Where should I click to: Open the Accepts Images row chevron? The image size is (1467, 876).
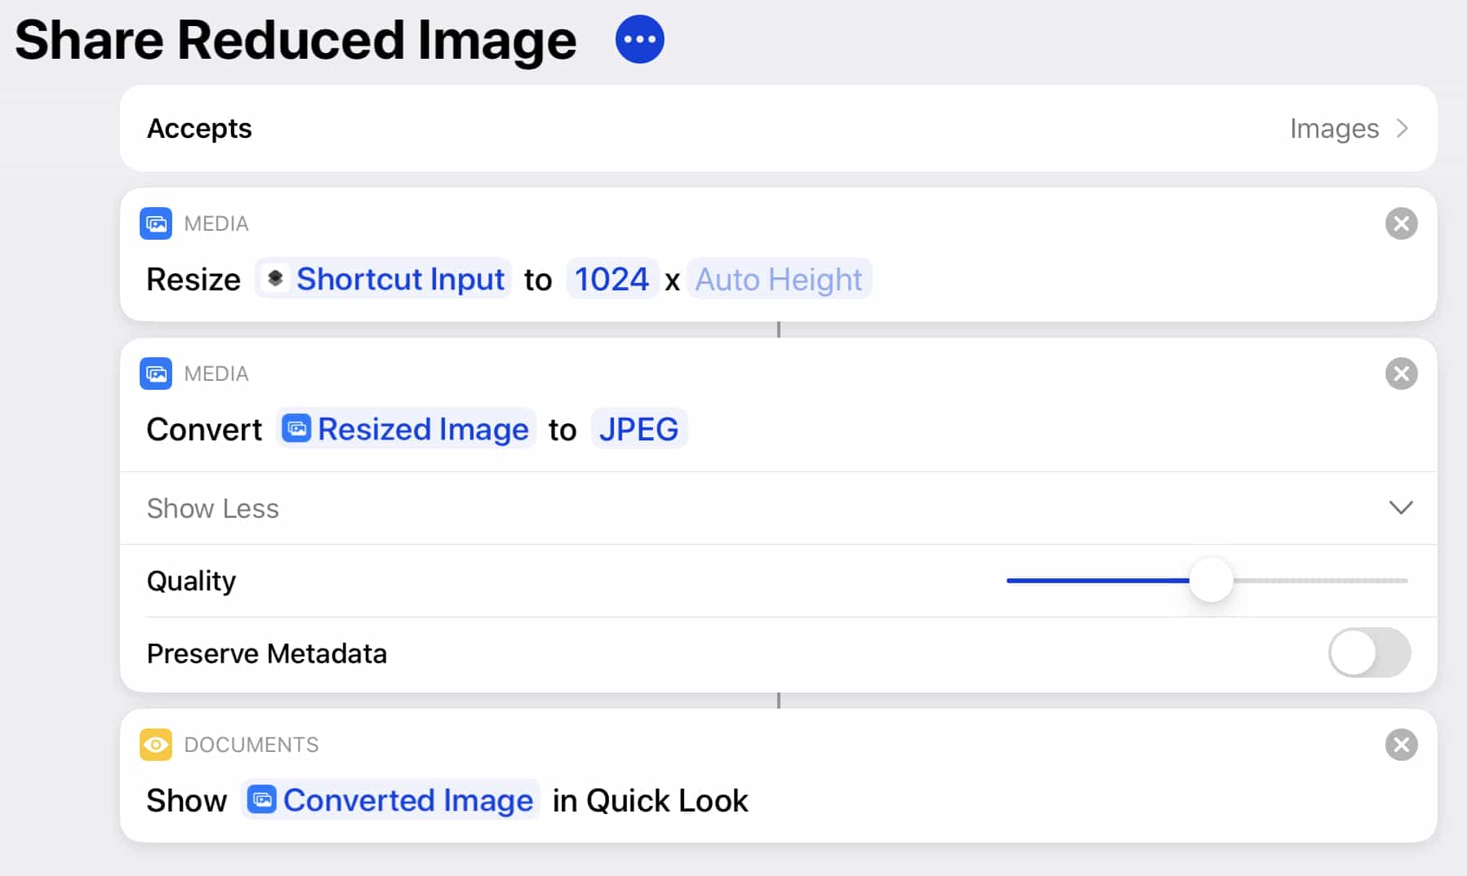[1402, 128]
